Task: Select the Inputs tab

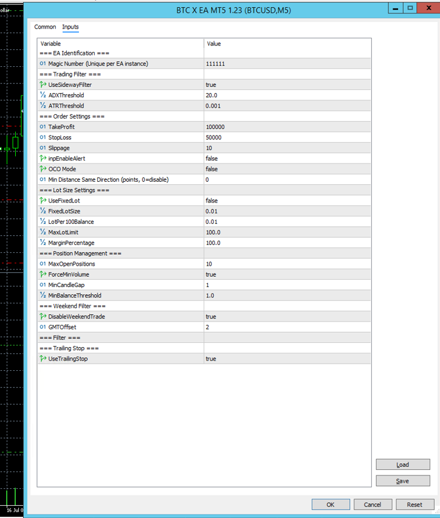Action: point(70,27)
